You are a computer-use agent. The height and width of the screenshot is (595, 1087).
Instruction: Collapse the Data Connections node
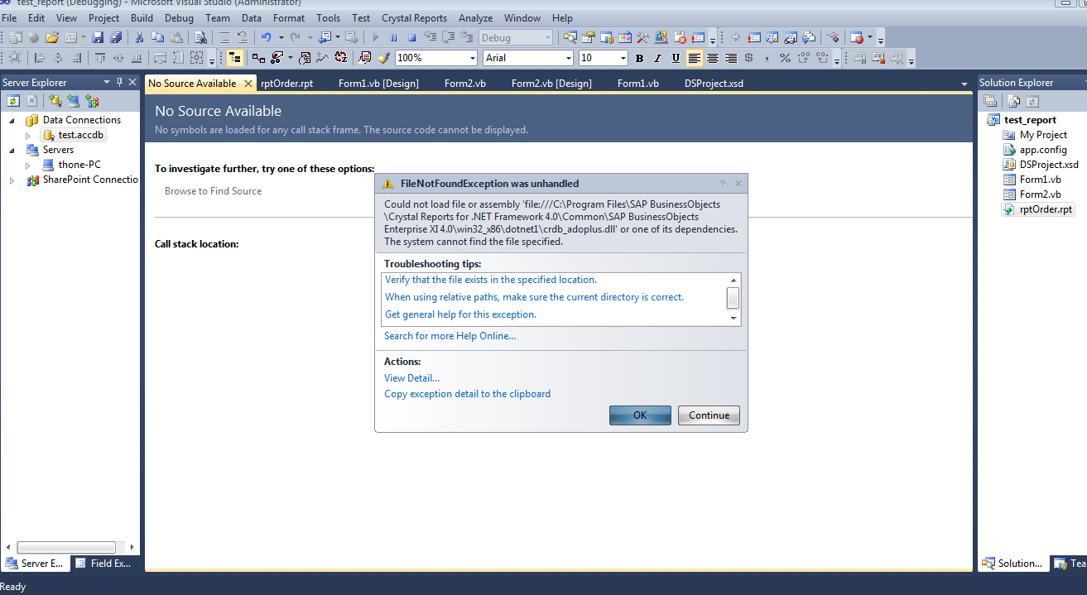[12, 120]
